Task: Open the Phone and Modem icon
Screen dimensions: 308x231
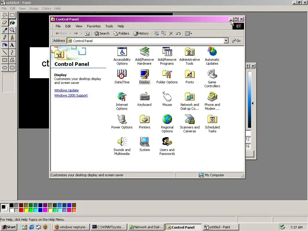Action: point(212,101)
